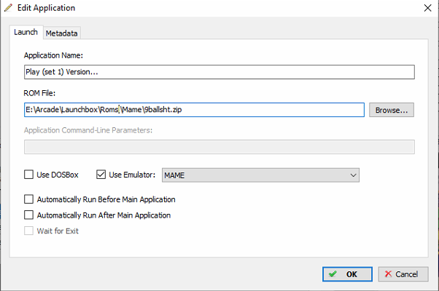Toggle the Wait for Exit checkbox

tap(28, 231)
